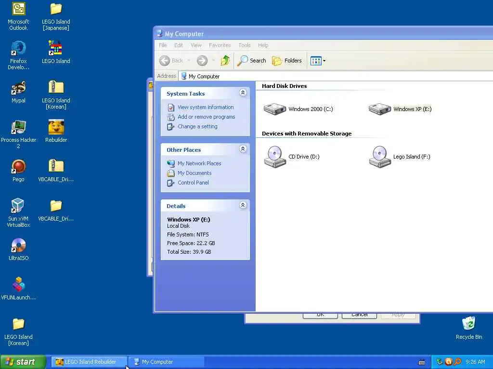Click the orange round tray icon
This screenshot has height=369, width=493.
(x=448, y=362)
